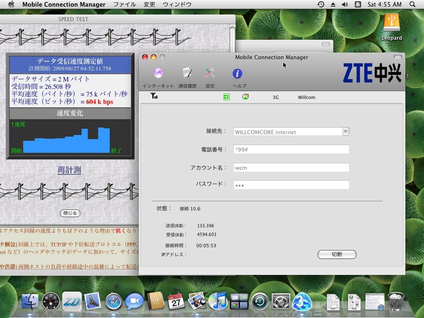This screenshot has width=424, height=318.
Task: Click the green arrow connection status icon
Action: [226, 97]
